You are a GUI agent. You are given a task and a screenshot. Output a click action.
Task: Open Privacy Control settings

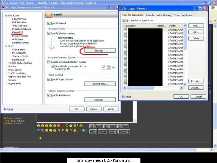[x=20, y=36]
